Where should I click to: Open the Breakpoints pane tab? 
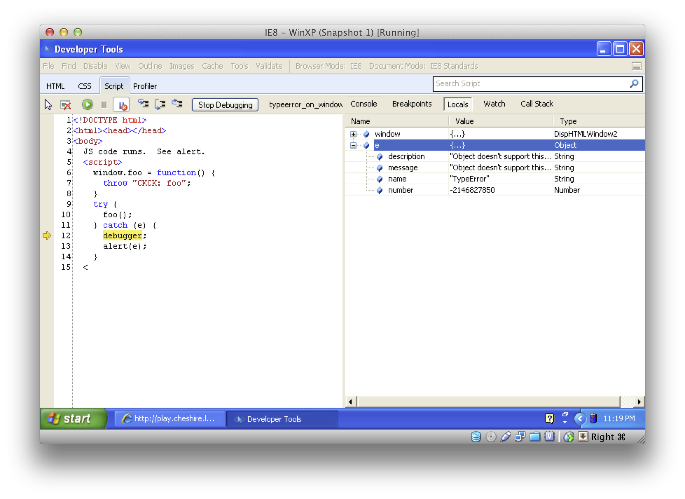[412, 104]
